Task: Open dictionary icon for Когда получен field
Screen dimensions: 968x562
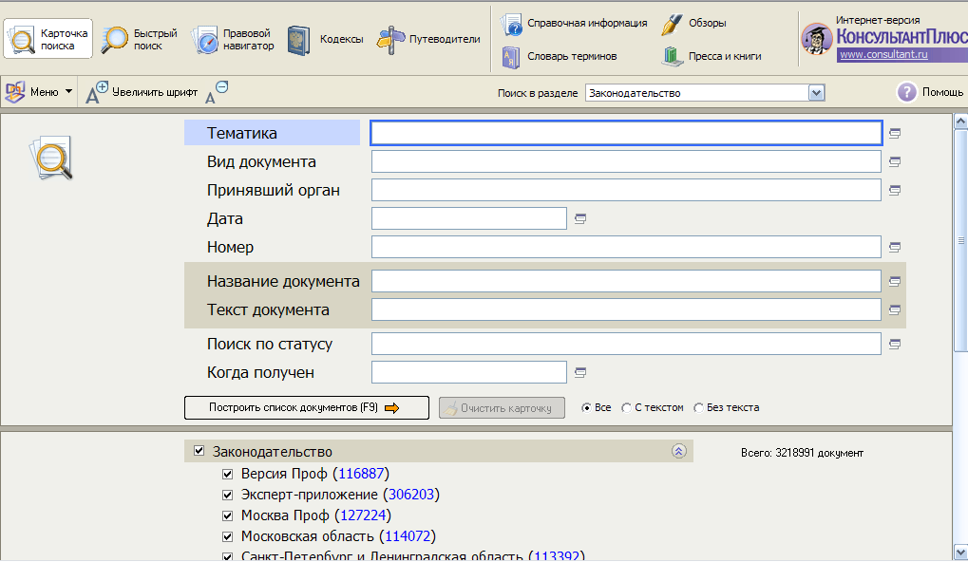Action: pyautogui.click(x=580, y=372)
